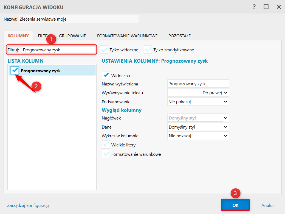Expand the Dane style dropdown

[x=198, y=127]
